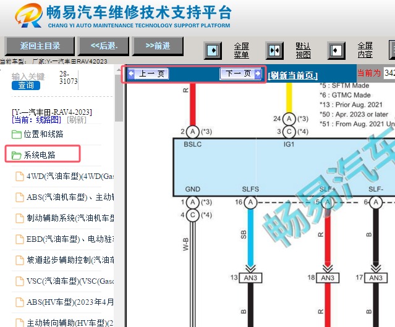Click SLF- terminal label in diagram
Viewport: 395px width, 327px height.
376,189
